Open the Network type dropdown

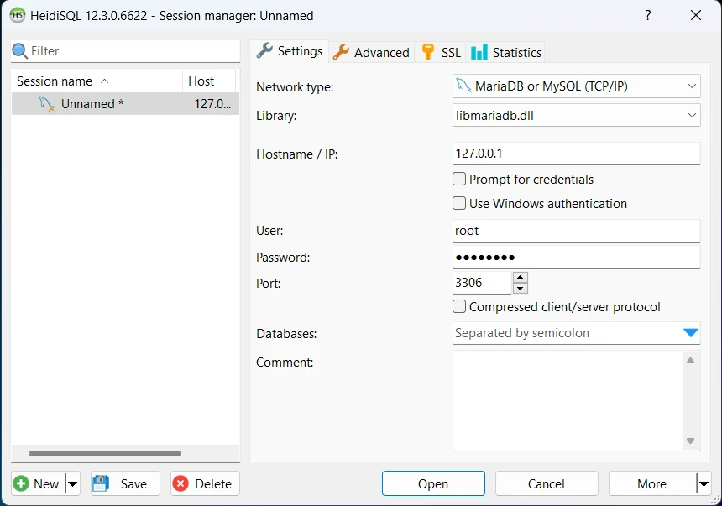click(x=692, y=86)
